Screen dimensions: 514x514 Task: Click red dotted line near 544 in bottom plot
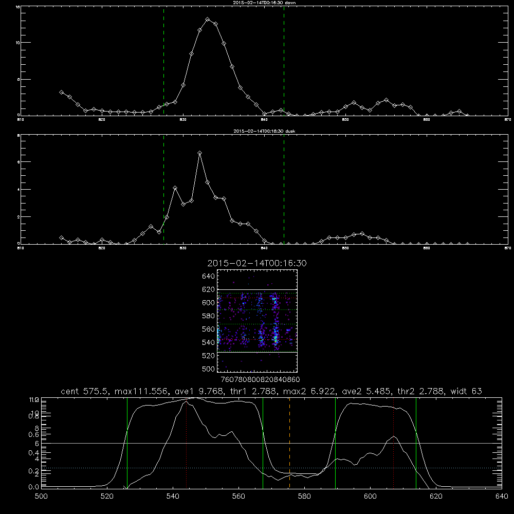[x=187, y=444]
